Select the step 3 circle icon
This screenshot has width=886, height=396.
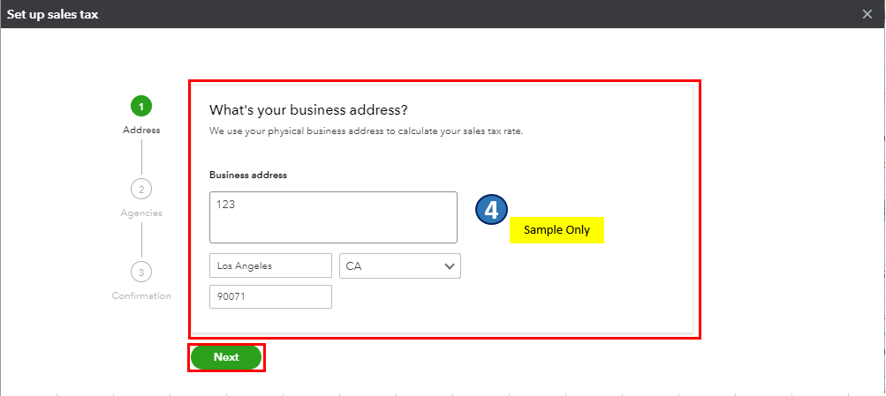coord(141,272)
